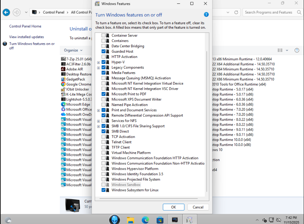
Task: Click the Adobe AIR program icon
Action: (63, 69)
